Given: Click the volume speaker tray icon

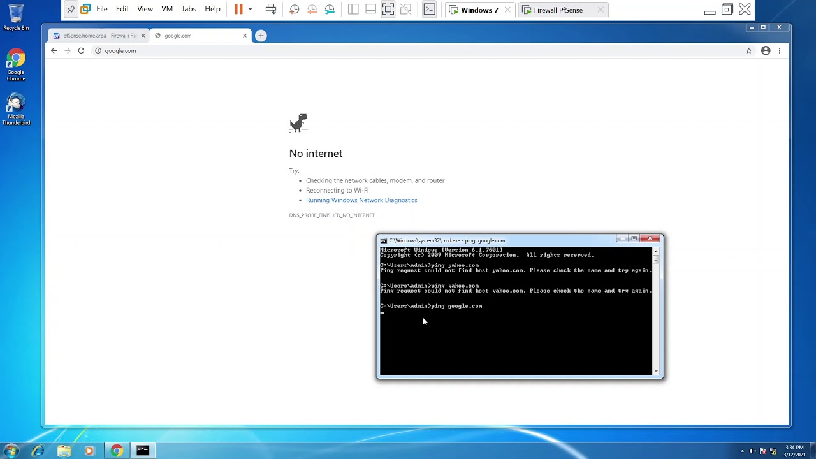Looking at the screenshot, I should (754, 451).
